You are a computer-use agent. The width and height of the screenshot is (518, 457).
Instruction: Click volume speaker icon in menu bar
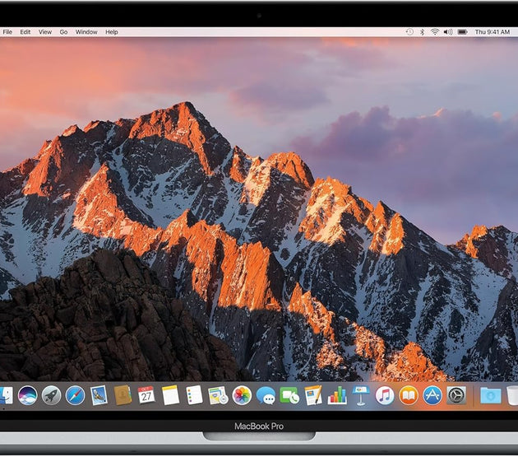point(448,32)
